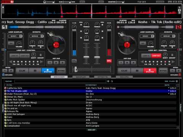Toggle Smart loop on left deck

point(40,55)
